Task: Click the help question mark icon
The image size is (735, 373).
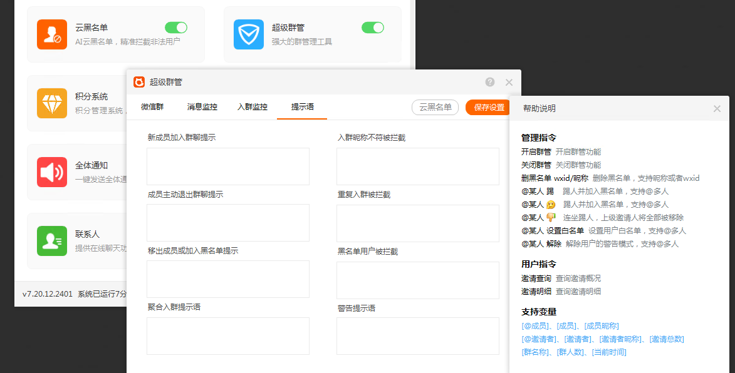Action: pos(490,82)
